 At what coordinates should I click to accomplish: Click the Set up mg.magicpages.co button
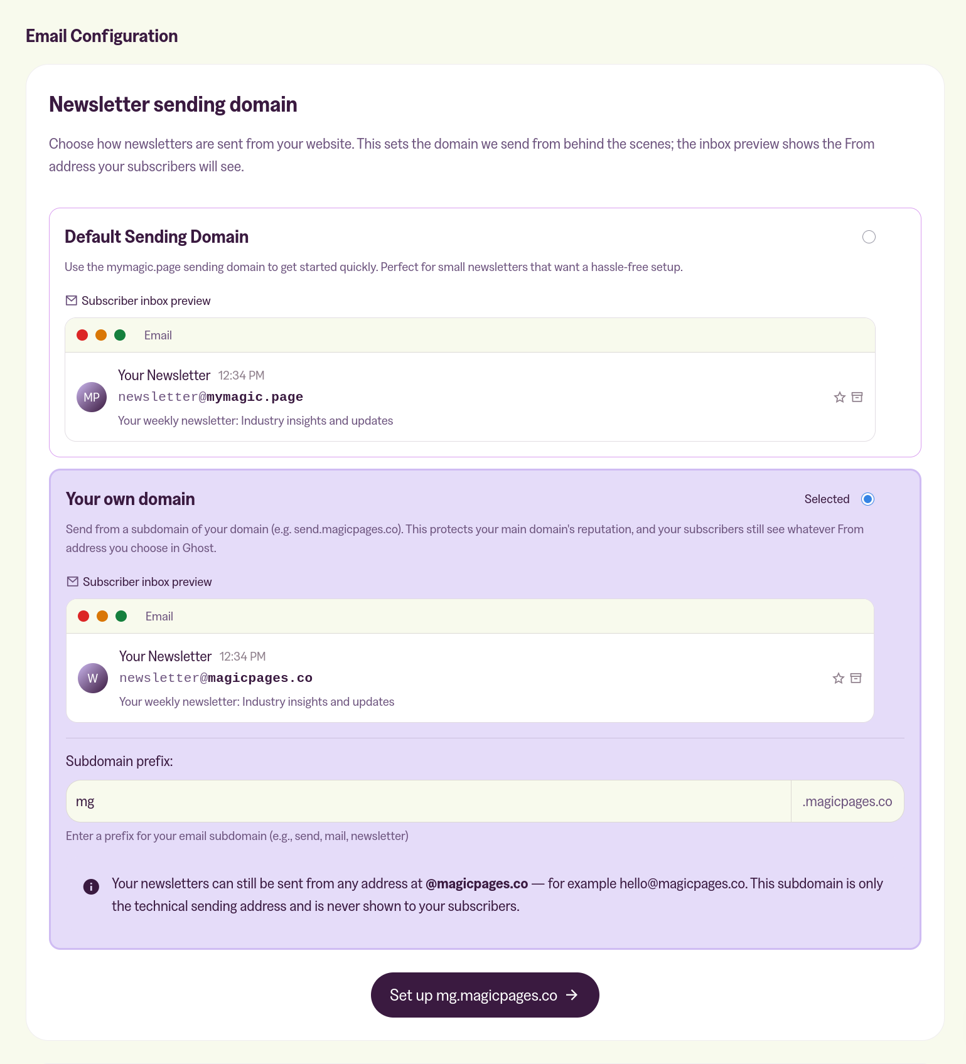pyautogui.click(x=485, y=995)
